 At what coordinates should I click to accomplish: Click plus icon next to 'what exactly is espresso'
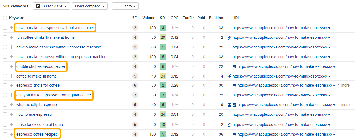[x=12, y=105]
